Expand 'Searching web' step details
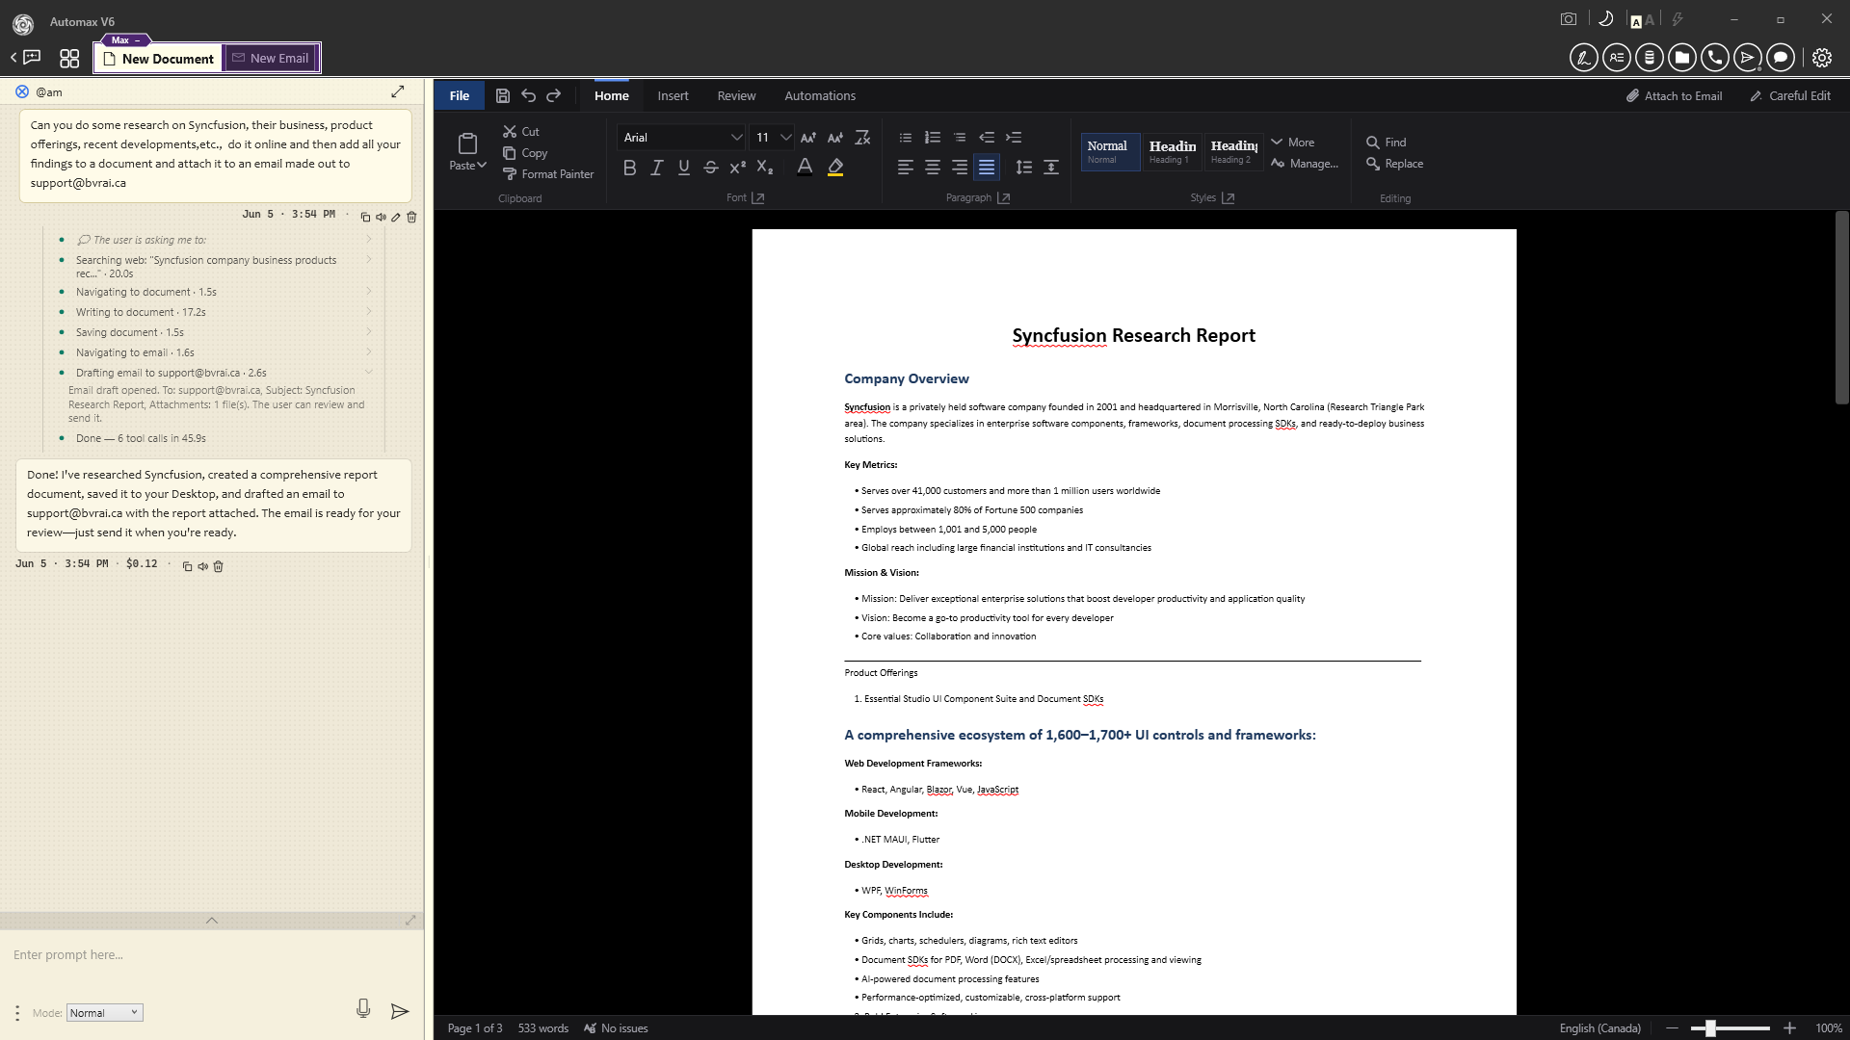This screenshot has height=1040, width=1850. click(368, 260)
